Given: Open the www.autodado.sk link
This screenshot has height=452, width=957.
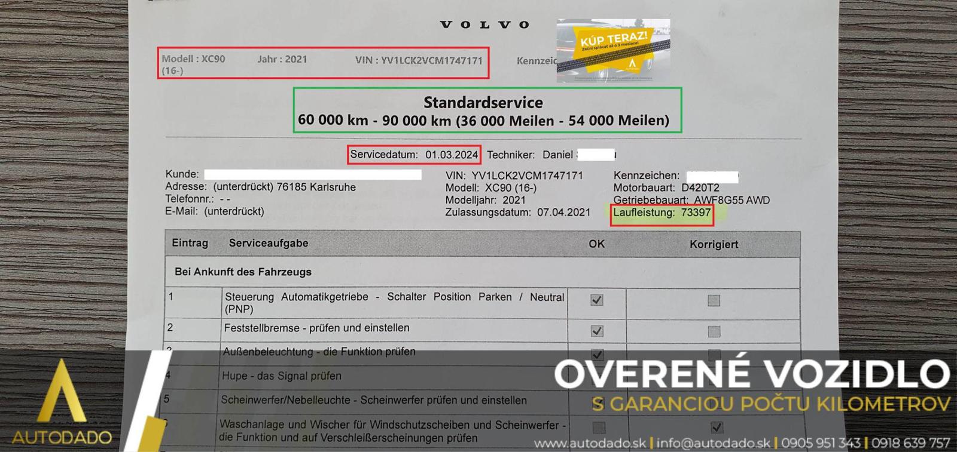Looking at the screenshot, I should (590, 443).
